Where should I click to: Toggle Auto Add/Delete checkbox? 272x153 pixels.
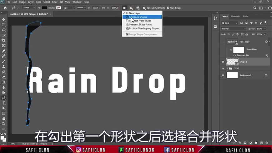148,8
